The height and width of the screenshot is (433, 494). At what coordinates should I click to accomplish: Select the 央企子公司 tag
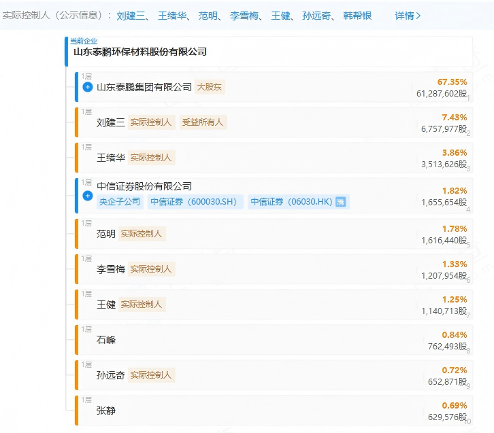(120, 202)
